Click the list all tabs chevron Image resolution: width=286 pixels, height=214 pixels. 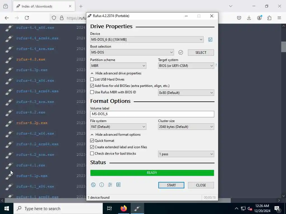(231, 6)
